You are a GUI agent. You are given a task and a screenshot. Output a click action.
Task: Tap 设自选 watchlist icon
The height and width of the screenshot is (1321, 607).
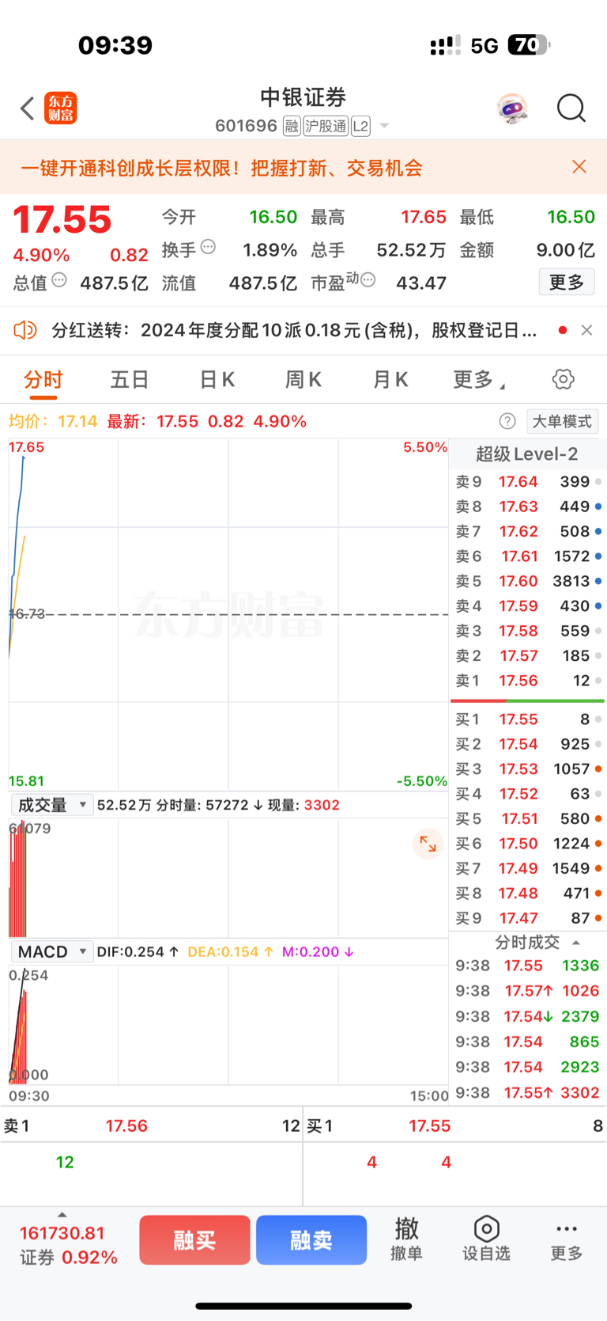[486, 1239]
